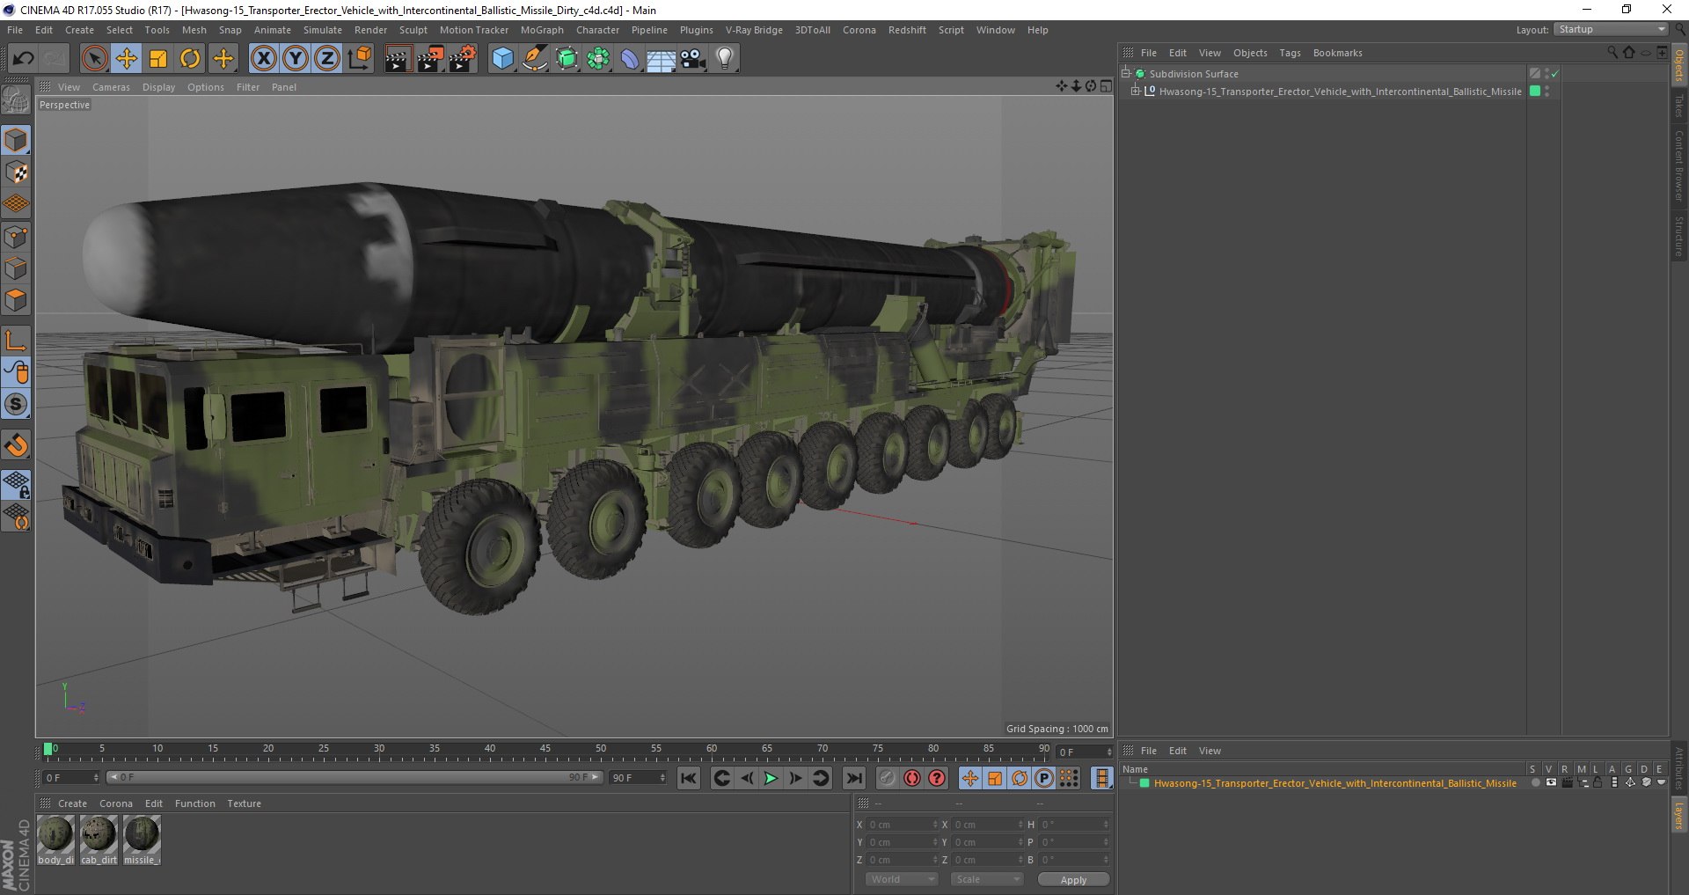The width and height of the screenshot is (1689, 895).
Task: Expand the Hwasong-15 object in Object Manager
Action: point(1136,91)
